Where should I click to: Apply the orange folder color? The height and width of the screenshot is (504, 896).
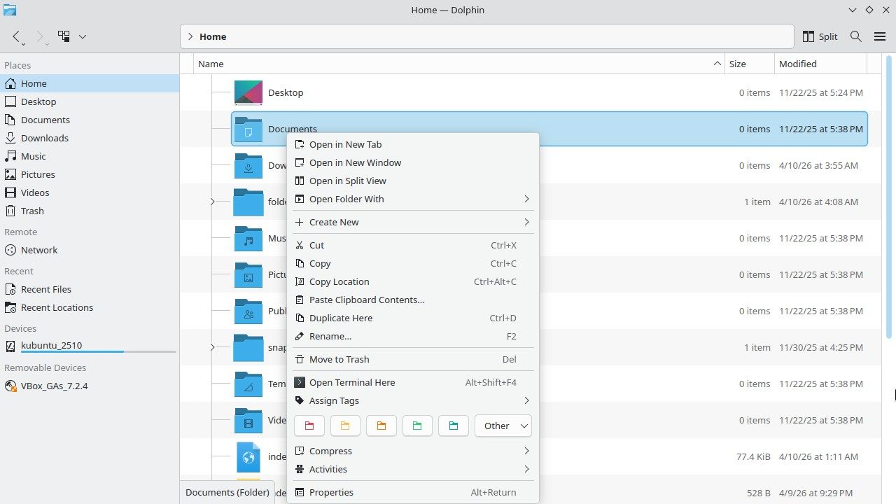pyautogui.click(x=381, y=426)
